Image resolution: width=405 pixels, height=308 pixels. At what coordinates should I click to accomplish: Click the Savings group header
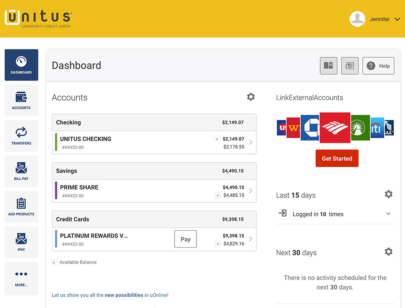pos(154,171)
